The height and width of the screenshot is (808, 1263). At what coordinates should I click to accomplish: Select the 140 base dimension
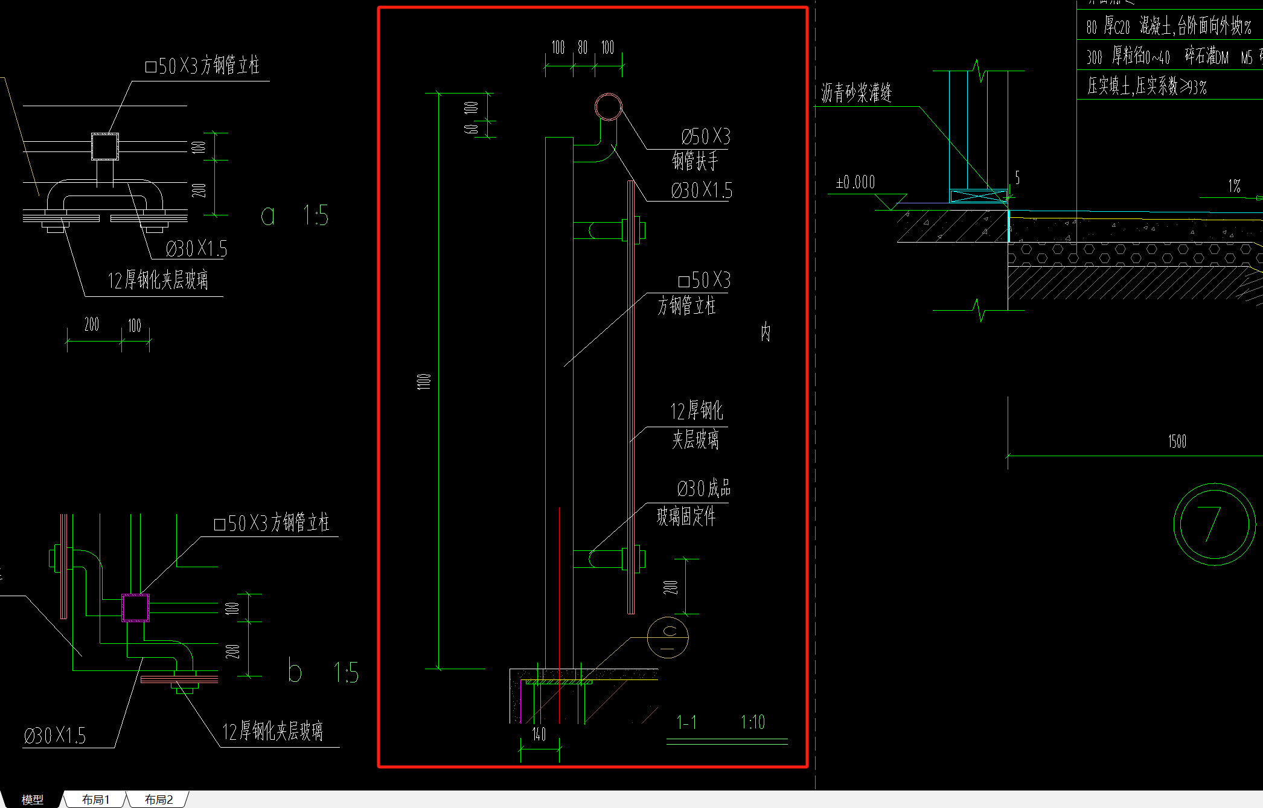click(539, 734)
